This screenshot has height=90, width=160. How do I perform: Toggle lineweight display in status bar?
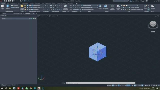point(133,85)
